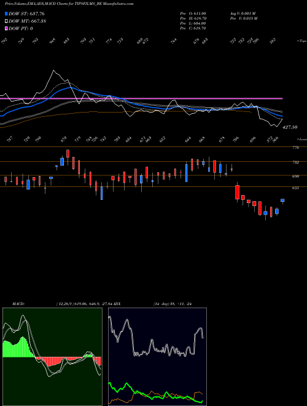Screen dimensions: 307x406
Task: Click the 'Pre L: 604.00' low value
Action: (x=193, y=23)
